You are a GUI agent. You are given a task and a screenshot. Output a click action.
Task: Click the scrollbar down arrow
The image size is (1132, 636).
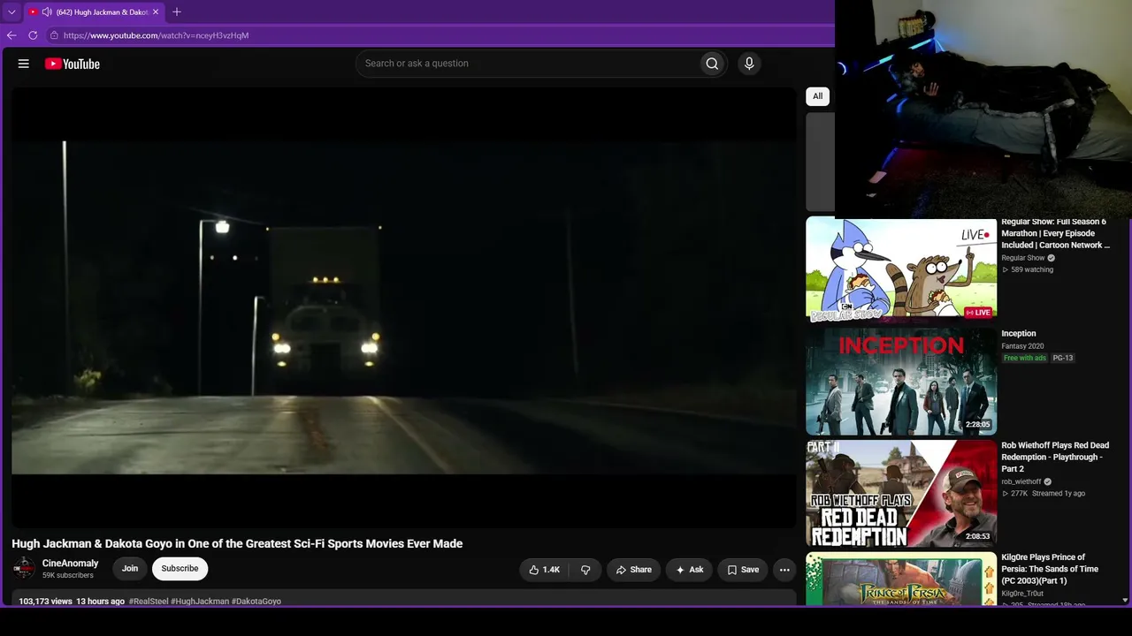point(1125,600)
